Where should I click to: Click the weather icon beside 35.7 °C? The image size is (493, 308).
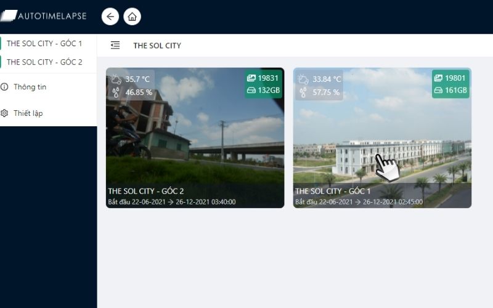(116, 79)
